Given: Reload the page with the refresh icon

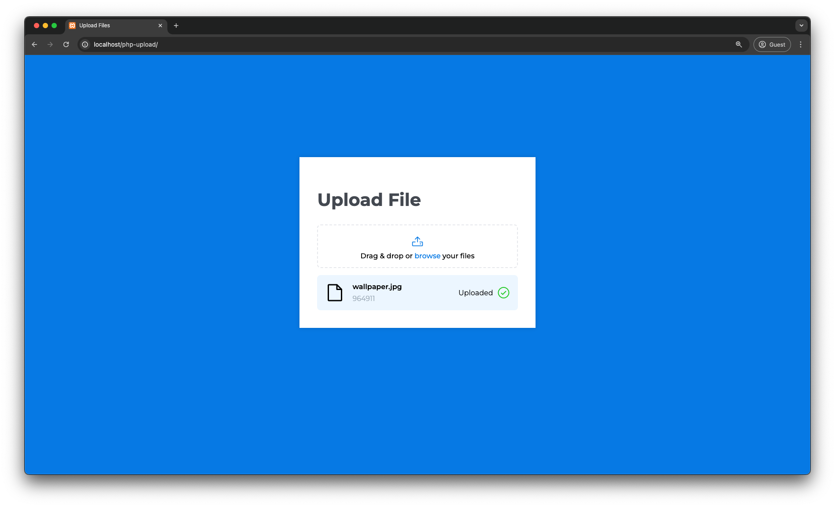Looking at the screenshot, I should pos(66,44).
